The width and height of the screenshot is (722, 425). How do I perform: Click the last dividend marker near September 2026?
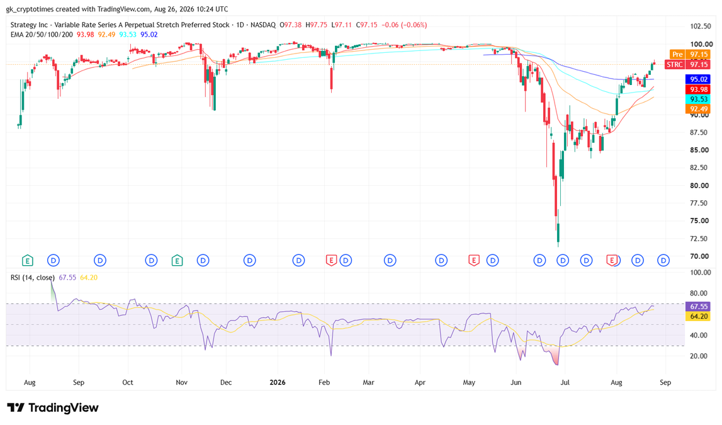pyautogui.click(x=663, y=261)
